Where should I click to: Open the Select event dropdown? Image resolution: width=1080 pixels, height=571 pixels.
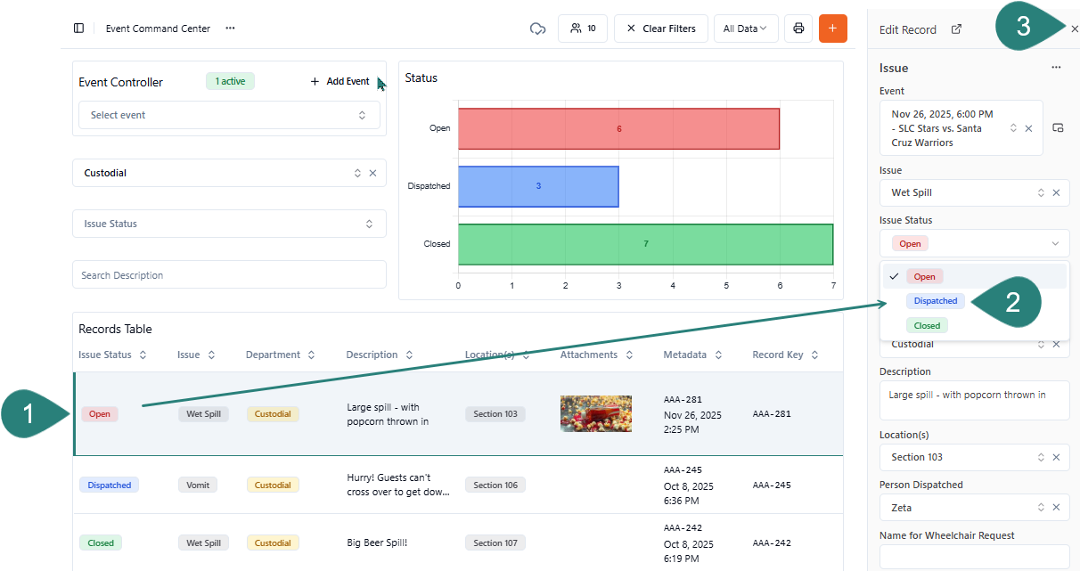(x=229, y=115)
